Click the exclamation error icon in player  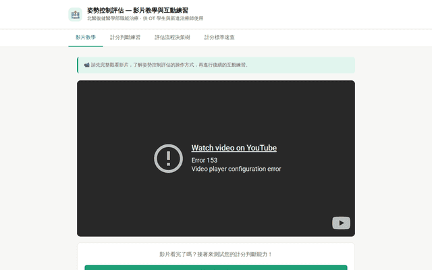[x=168, y=159]
